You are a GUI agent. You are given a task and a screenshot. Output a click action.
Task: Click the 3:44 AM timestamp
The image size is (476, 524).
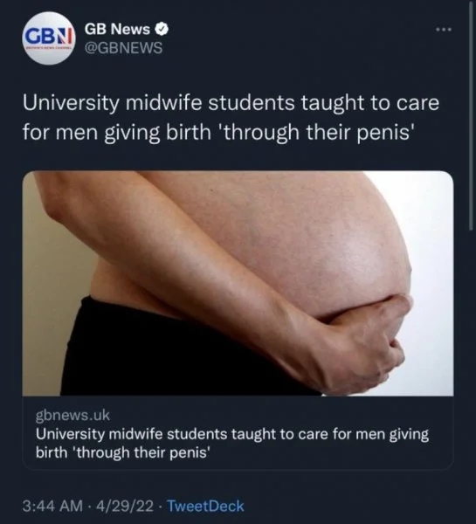52,506
